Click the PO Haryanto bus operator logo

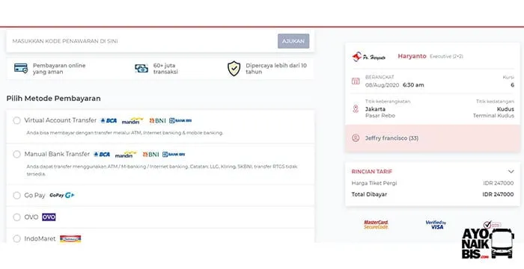[368, 57]
